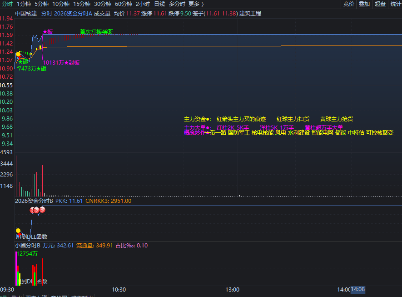
Task: Click the 10:30 time axis label
Action: (119, 290)
